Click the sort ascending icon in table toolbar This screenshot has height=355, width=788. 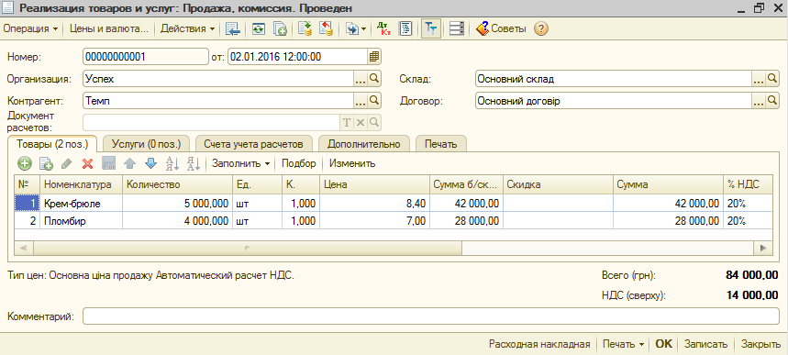[x=172, y=163]
